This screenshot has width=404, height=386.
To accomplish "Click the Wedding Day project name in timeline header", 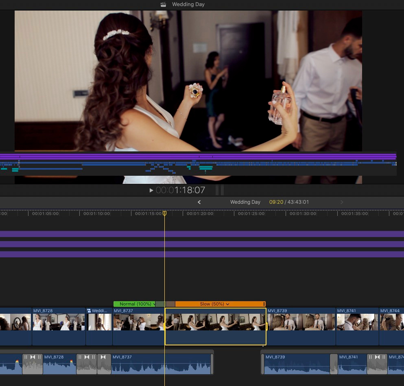I will 245,202.
